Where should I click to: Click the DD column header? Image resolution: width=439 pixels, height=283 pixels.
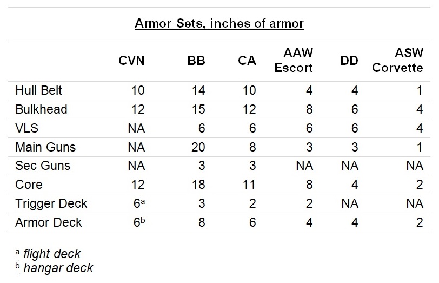[x=349, y=61]
